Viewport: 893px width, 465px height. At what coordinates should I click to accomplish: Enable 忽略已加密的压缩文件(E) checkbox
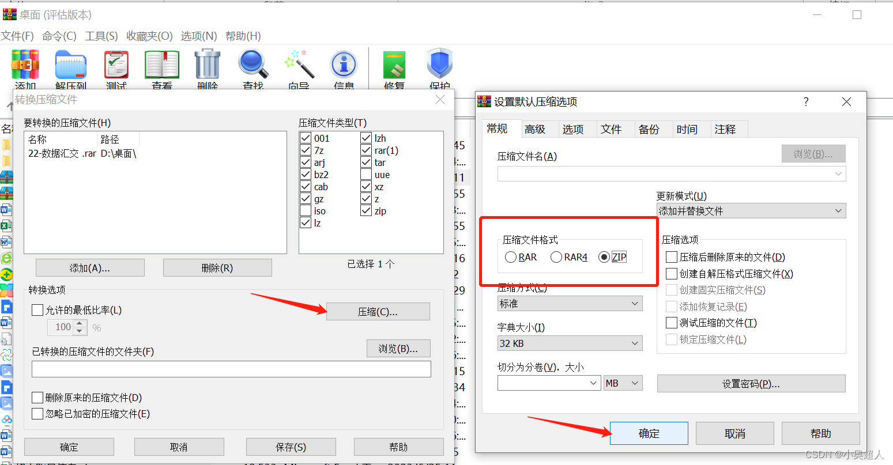point(37,414)
